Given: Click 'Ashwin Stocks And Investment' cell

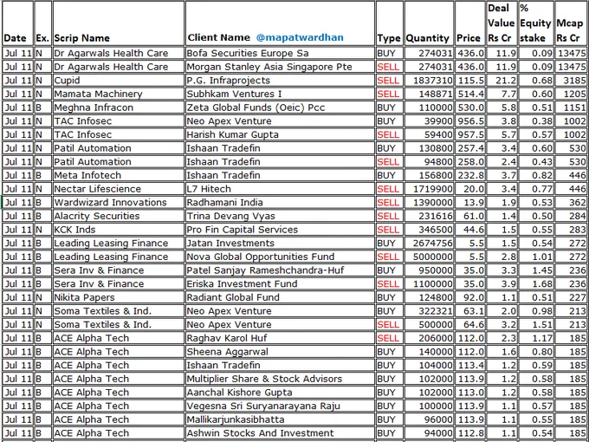Looking at the screenshot, I should [x=280, y=432].
